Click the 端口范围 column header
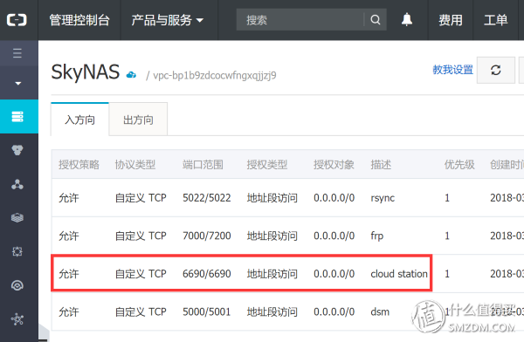The width and height of the screenshot is (524, 342). 203,164
